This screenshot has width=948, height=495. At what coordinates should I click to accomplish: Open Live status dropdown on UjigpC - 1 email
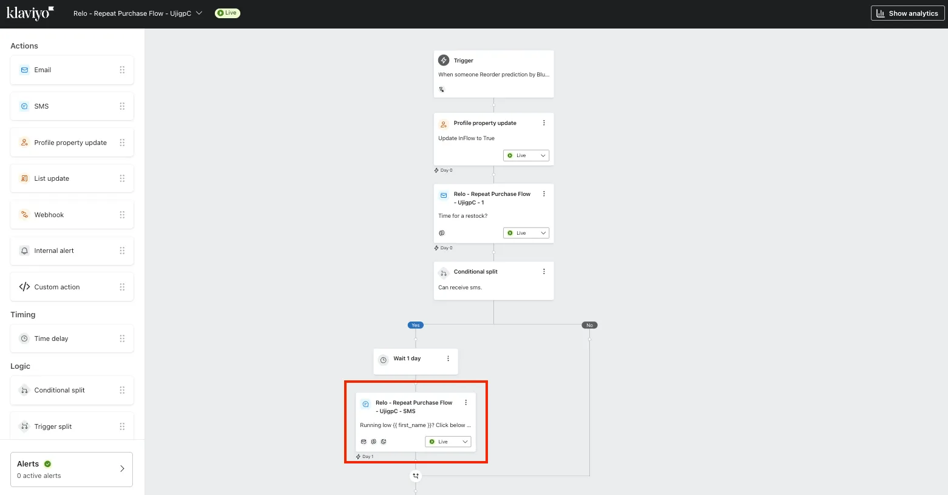pyautogui.click(x=526, y=233)
